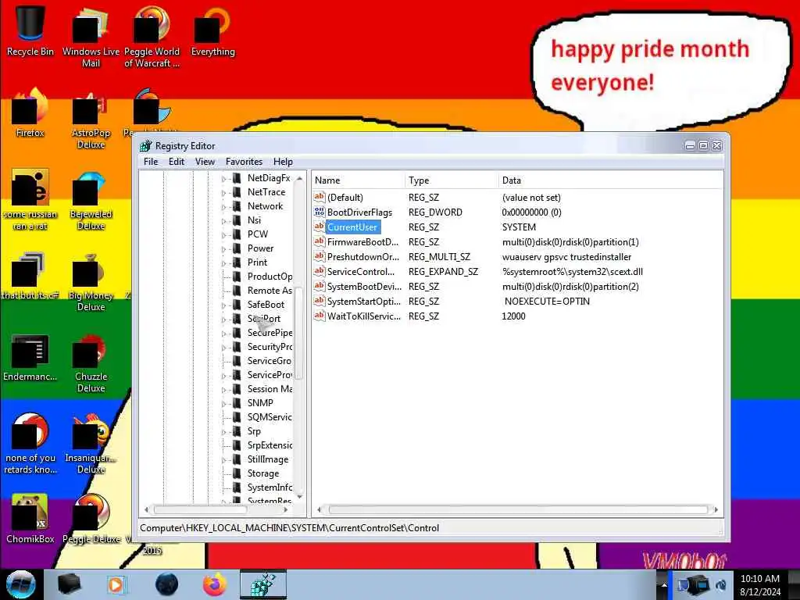Sort values by Type column header
800x600 pixels.
point(452,180)
